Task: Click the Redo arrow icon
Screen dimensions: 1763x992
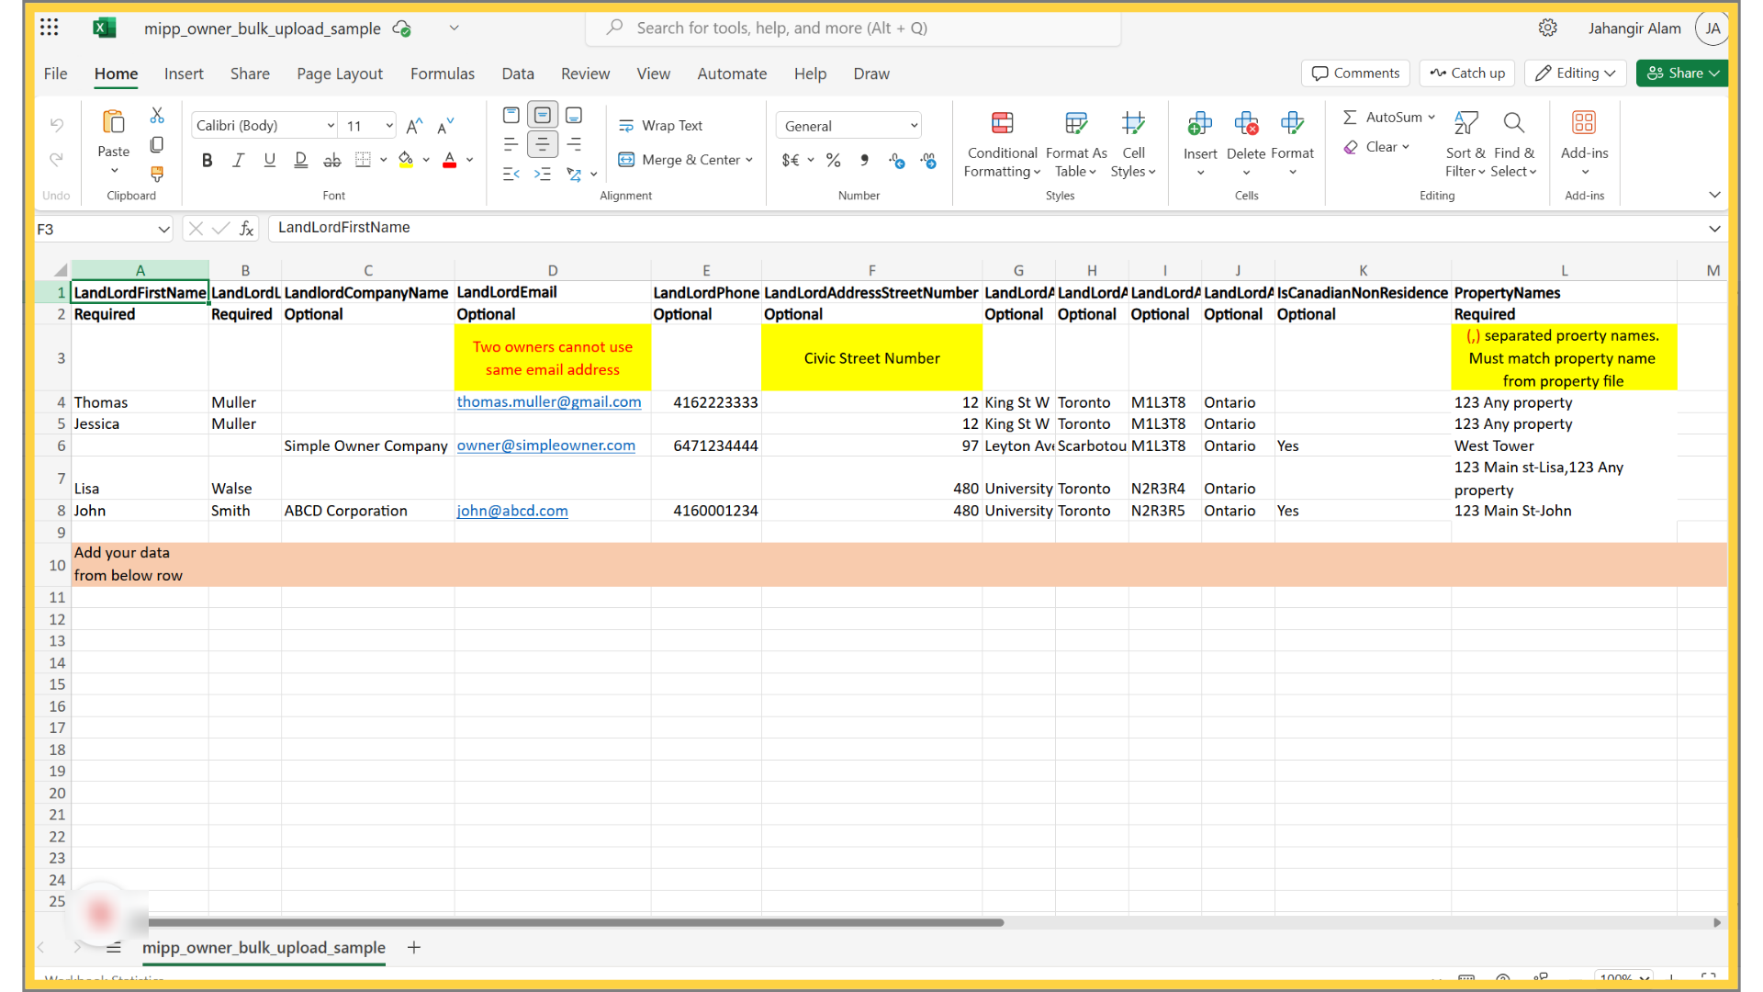Action: pos(57,159)
